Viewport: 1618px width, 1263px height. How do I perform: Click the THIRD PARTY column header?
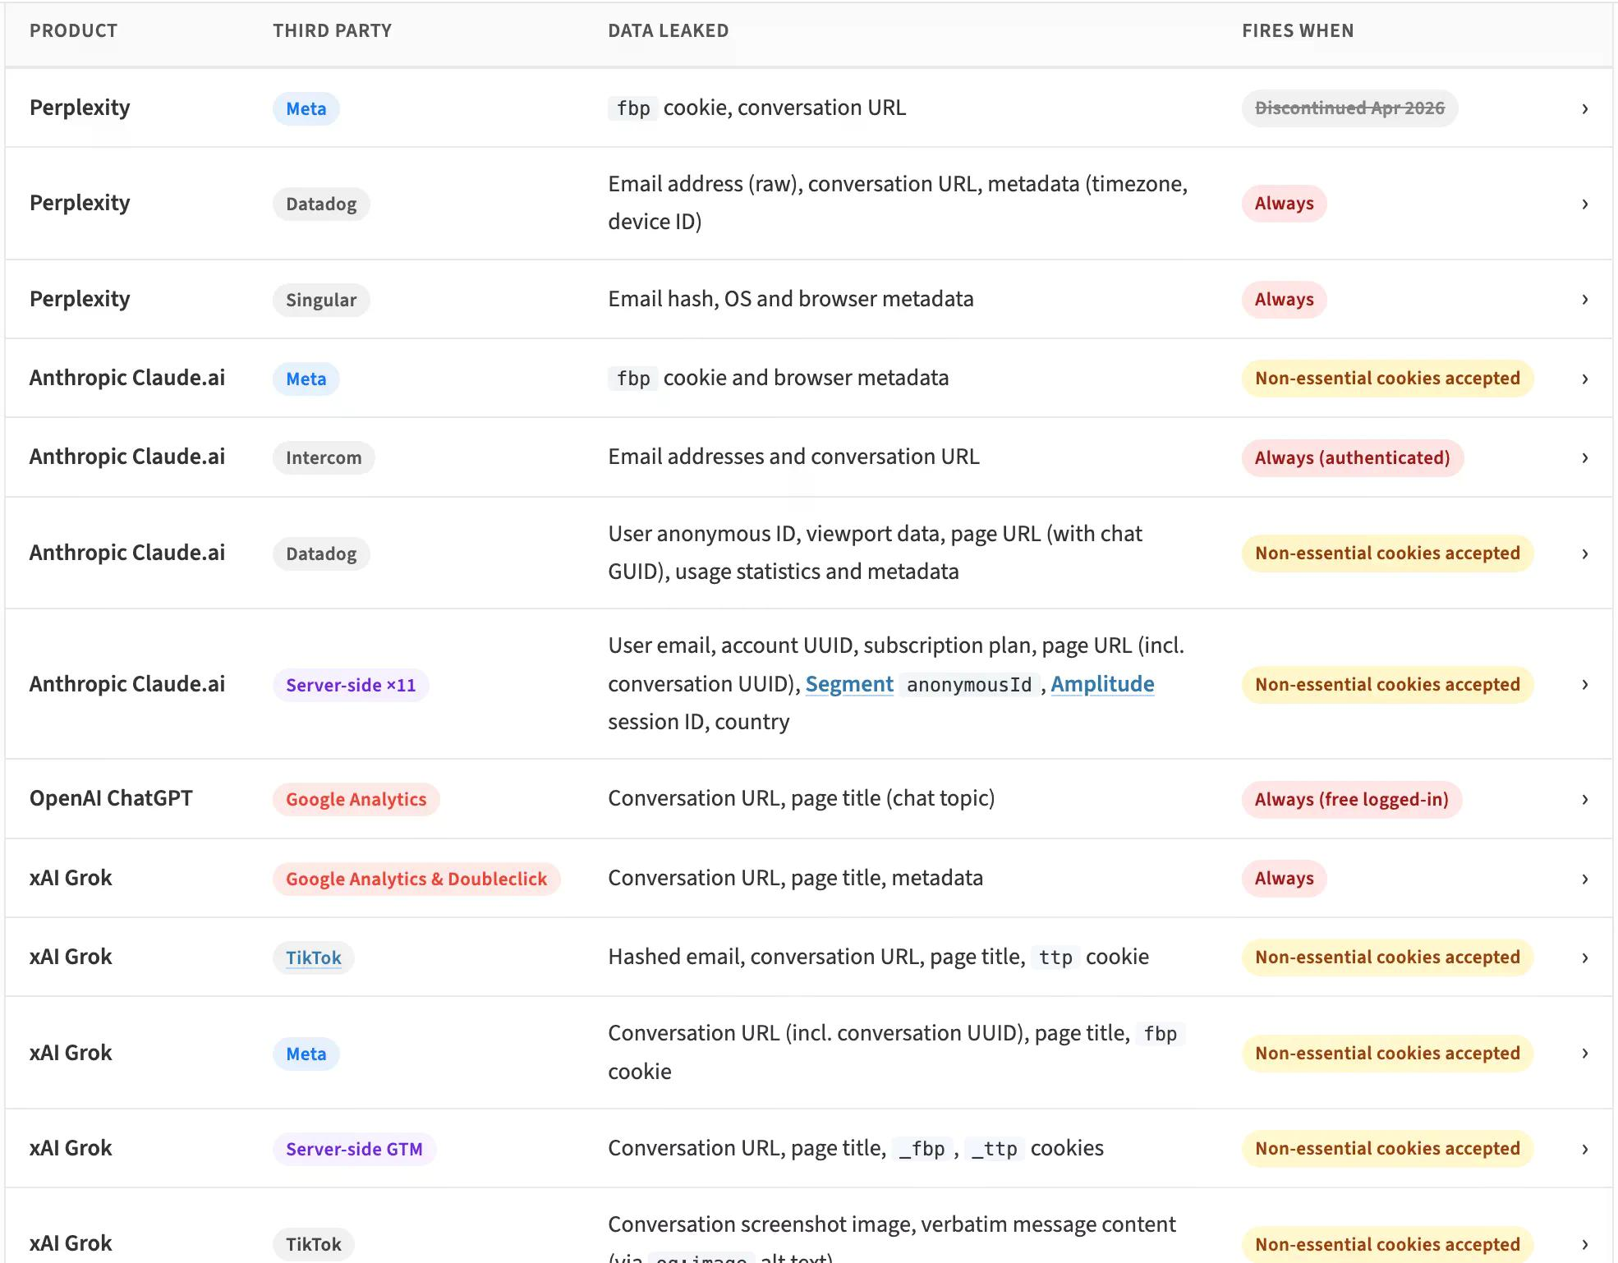click(x=332, y=30)
